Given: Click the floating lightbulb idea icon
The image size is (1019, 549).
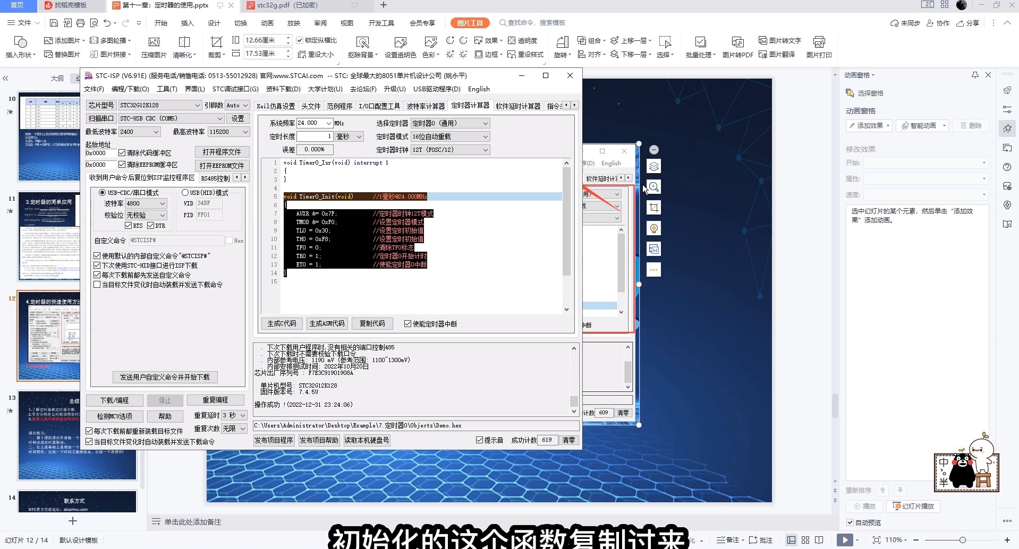Looking at the screenshot, I should click(x=654, y=228).
